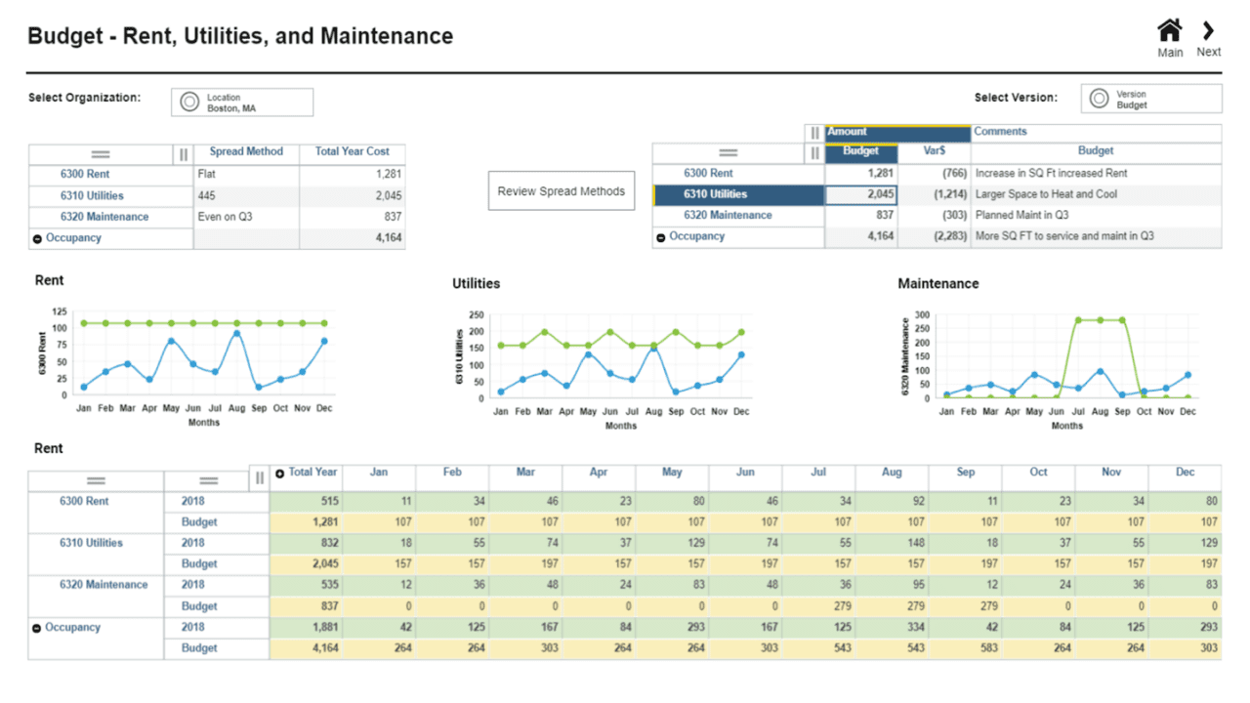The image size is (1250, 703).
Task: Click August data point on Rent chart blue line
Action: [236, 334]
